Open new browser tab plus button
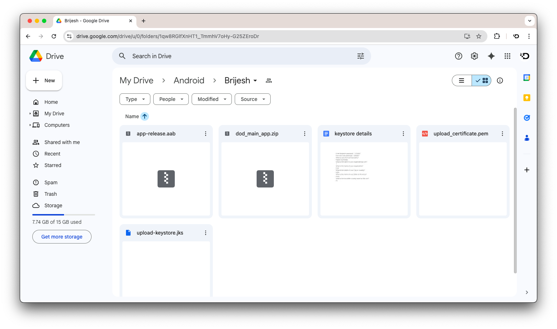Screen dimensions: 557x329 tap(144, 21)
